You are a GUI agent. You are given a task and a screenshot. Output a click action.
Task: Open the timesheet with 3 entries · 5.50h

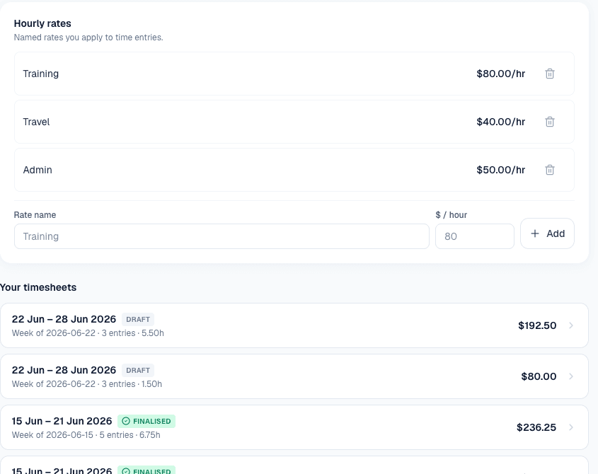click(294, 325)
